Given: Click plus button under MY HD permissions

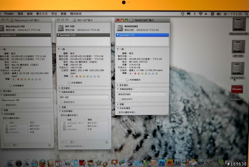Looking at the screenshot, I should click(x=63, y=142).
